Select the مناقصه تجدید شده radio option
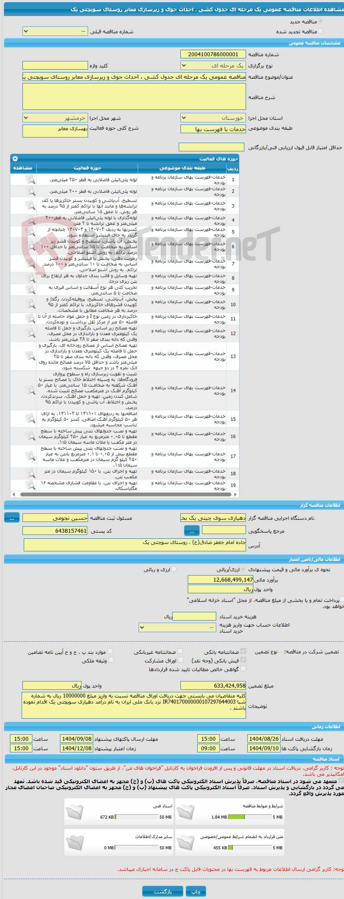Image resolution: width=344 pixels, height=899 pixels. [320, 31]
